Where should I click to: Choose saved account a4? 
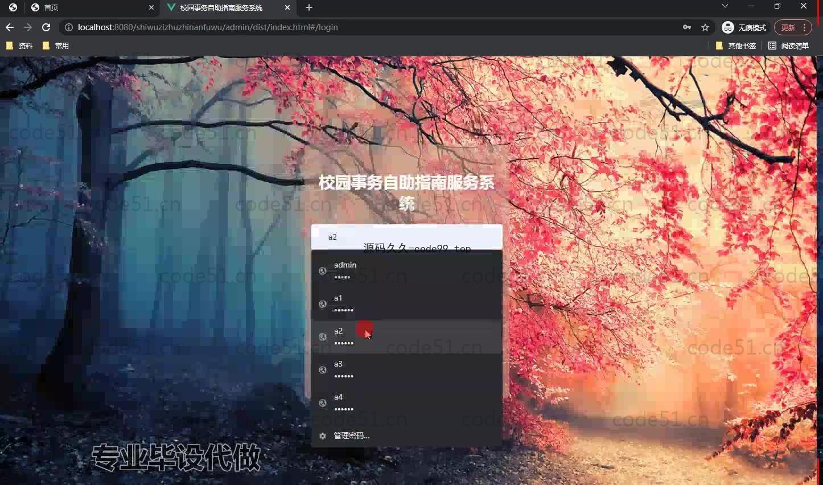(x=407, y=402)
